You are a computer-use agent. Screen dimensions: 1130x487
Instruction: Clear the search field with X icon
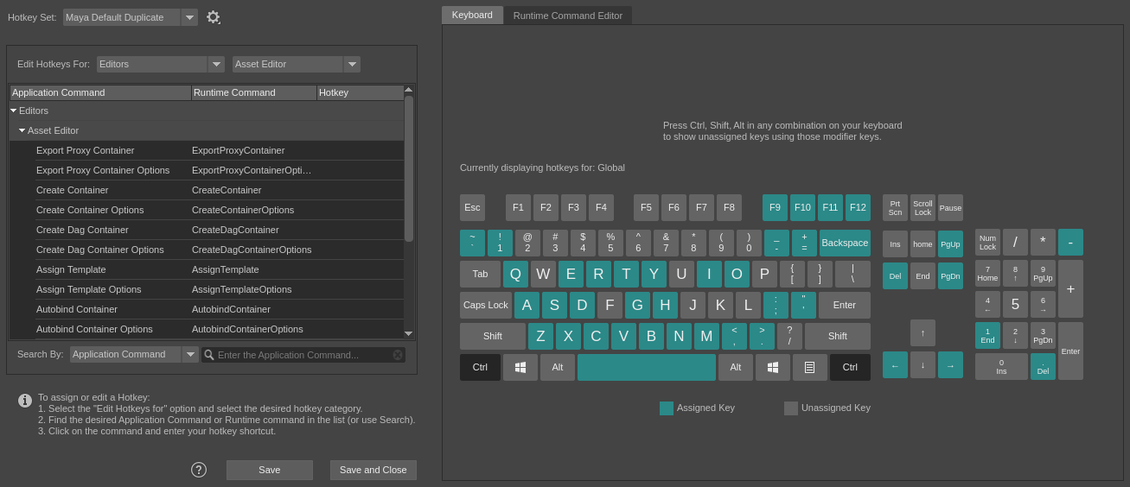tap(398, 355)
